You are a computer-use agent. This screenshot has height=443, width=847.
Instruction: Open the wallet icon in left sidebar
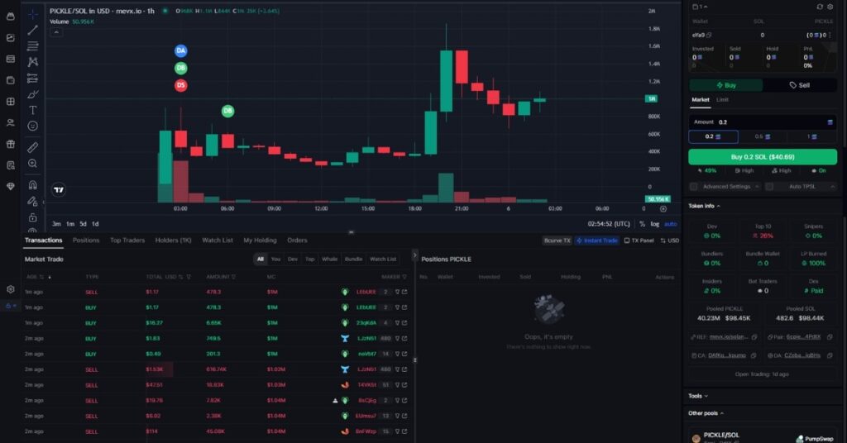10,80
